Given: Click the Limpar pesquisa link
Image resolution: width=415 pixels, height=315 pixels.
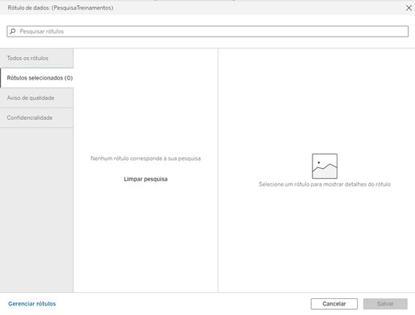Looking at the screenshot, I should (146, 179).
